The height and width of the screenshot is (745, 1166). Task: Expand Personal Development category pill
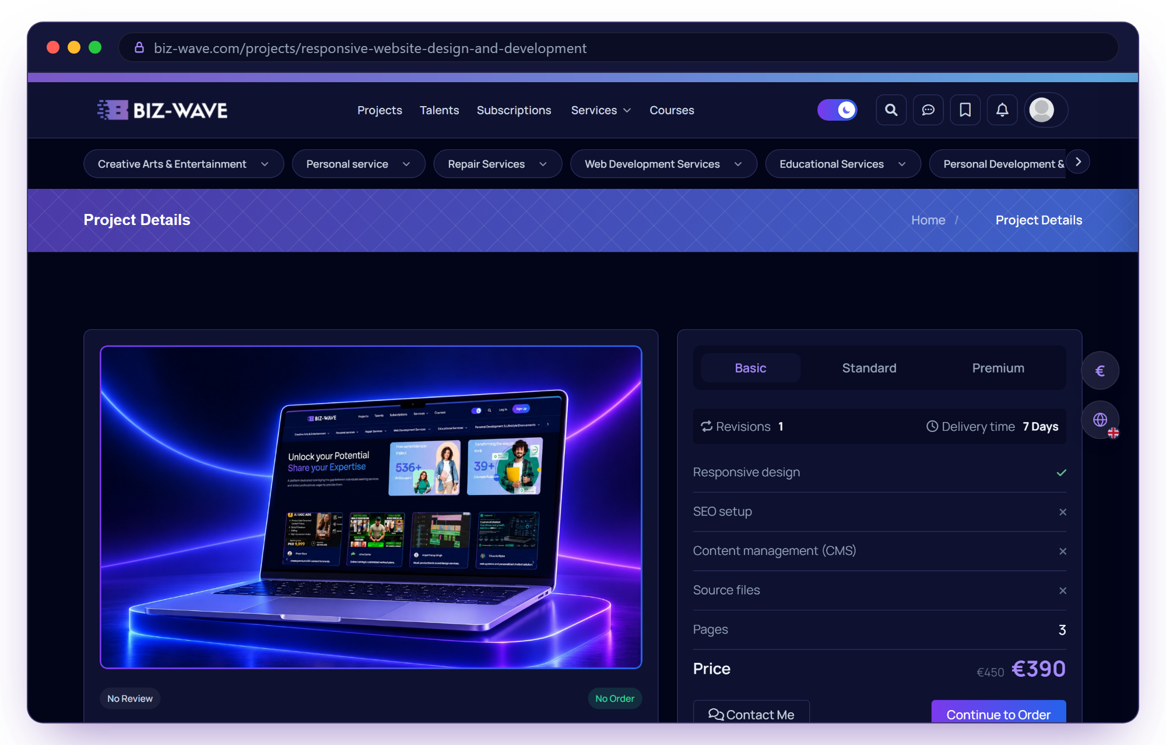click(x=998, y=164)
